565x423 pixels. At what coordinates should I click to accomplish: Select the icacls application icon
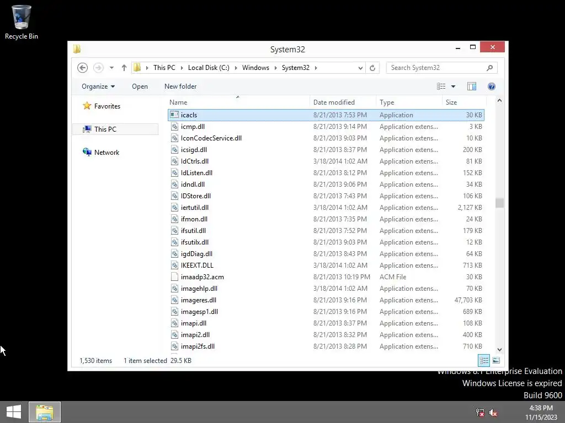174,115
